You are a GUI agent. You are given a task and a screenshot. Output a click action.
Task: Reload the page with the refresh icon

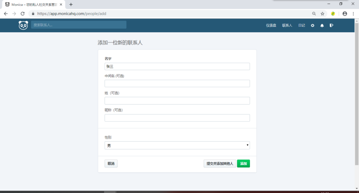click(x=22, y=14)
